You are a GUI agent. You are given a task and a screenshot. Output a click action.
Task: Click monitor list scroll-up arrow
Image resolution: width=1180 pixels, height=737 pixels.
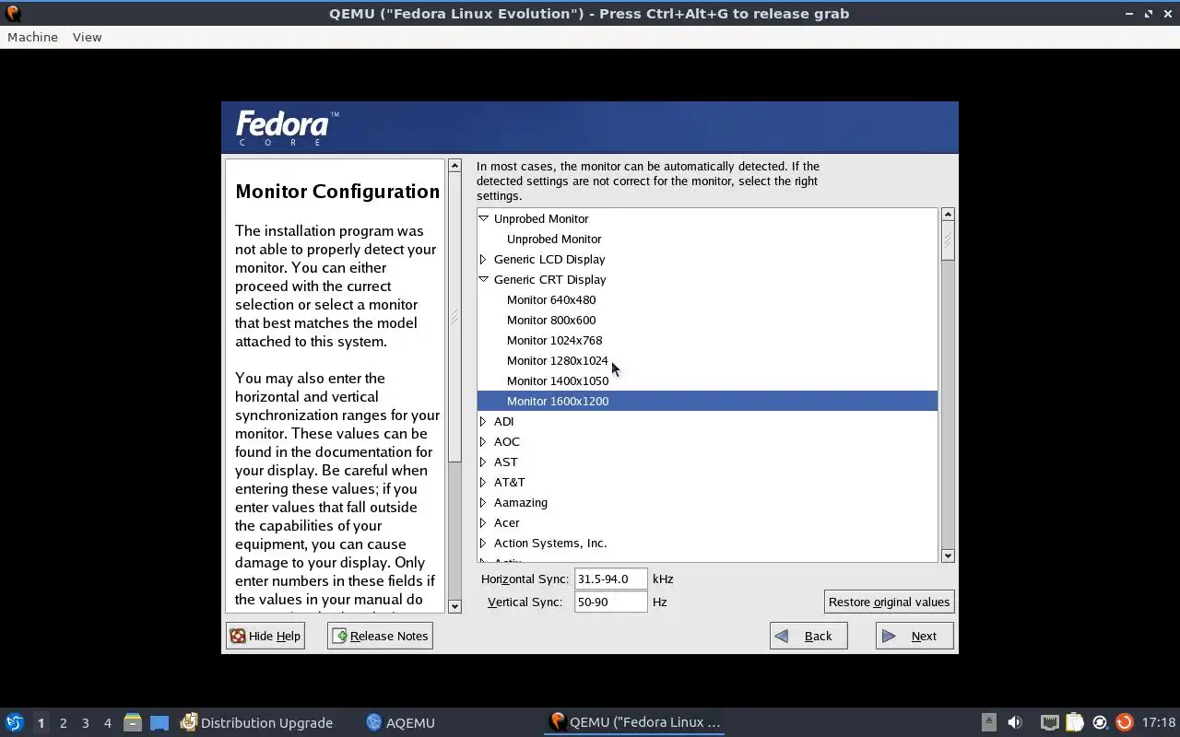click(x=948, y=214)
